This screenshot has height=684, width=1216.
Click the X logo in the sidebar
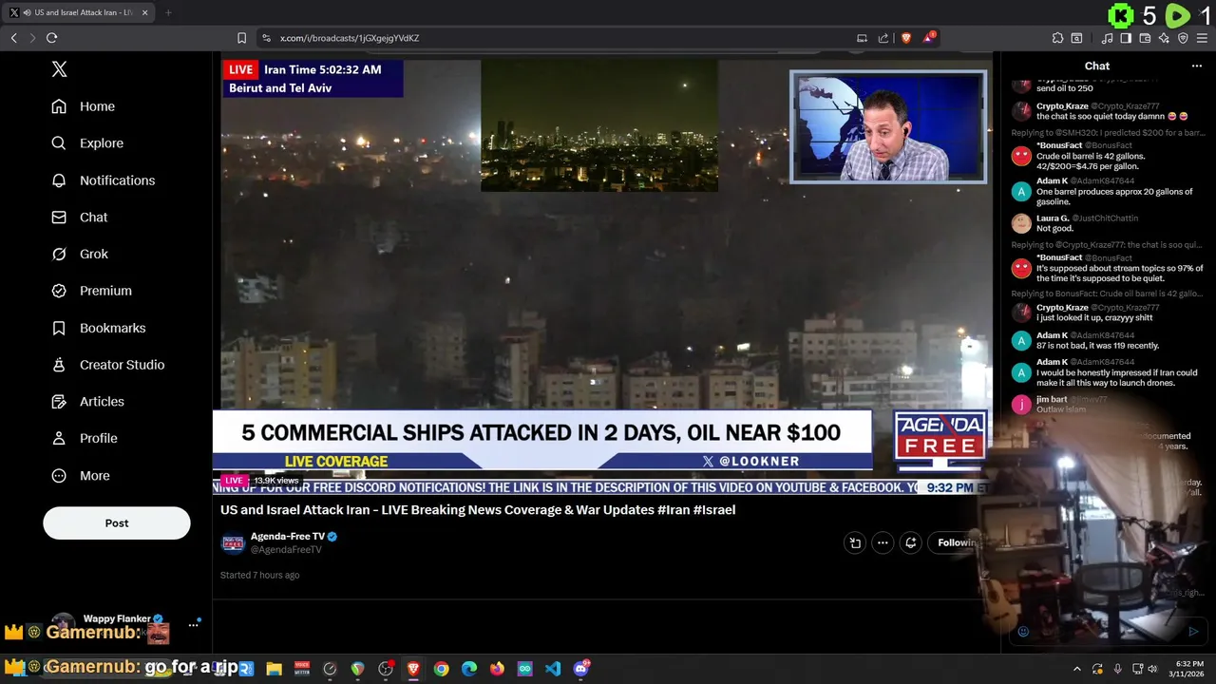point(59,69)
